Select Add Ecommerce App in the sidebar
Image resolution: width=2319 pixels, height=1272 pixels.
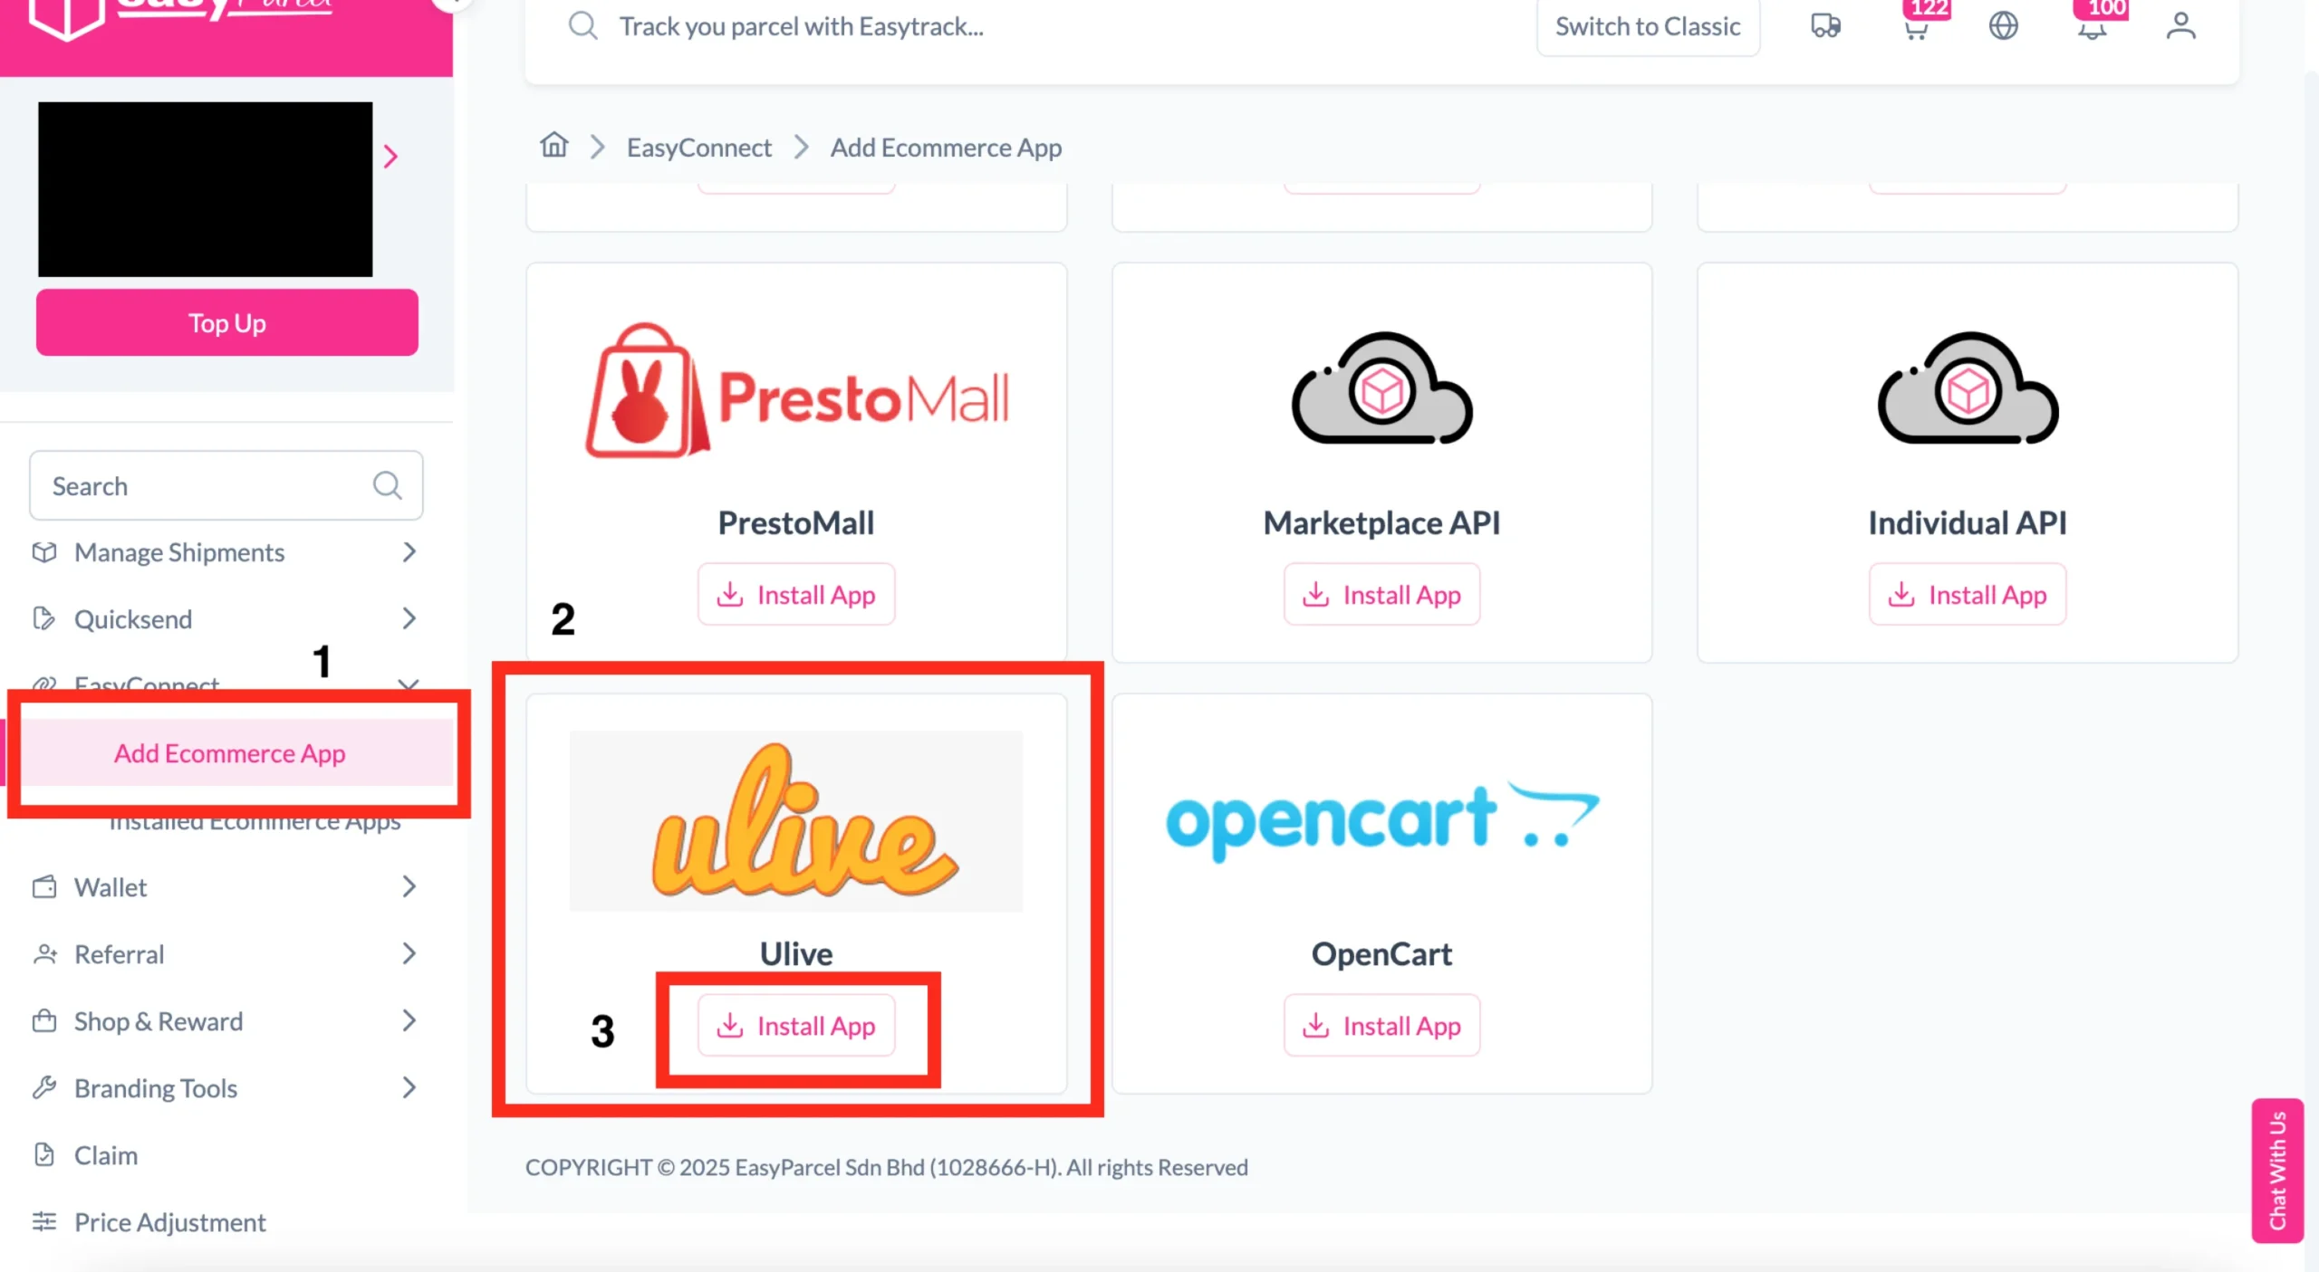point(228,752)
